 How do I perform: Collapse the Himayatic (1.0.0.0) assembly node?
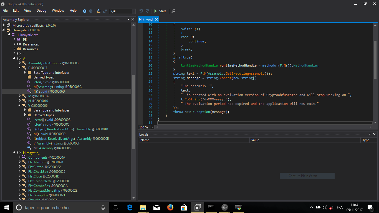click(x=4, y=30)
